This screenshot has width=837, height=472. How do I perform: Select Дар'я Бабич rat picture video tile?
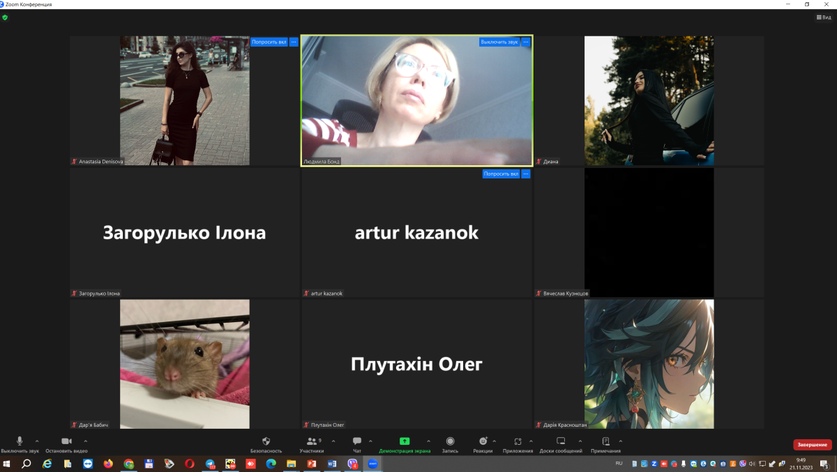point(184,364)
